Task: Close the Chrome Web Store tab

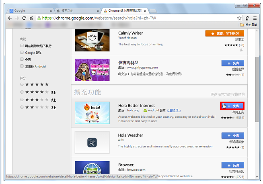Action: [x=145, y=11]
